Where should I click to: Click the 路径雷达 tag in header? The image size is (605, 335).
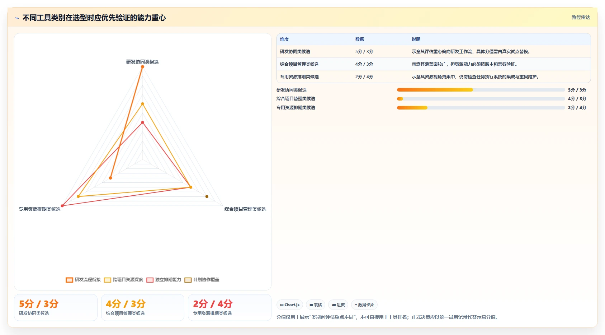point(581,17)
